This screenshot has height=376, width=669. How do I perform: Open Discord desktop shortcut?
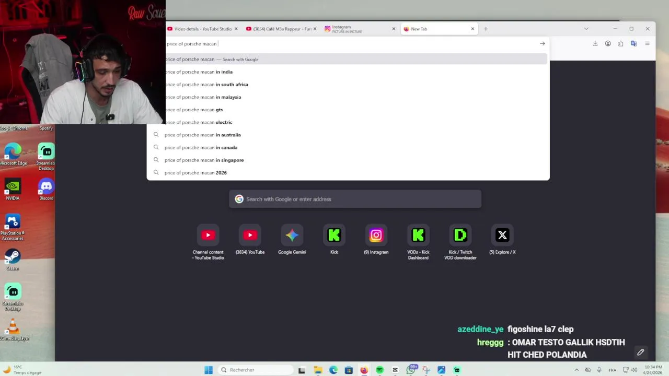pos(46,190)
